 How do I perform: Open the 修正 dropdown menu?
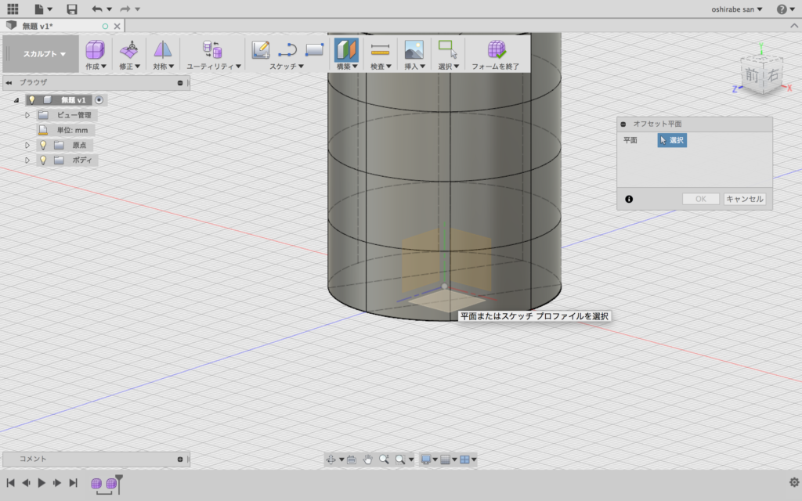[x=129, y=67]
